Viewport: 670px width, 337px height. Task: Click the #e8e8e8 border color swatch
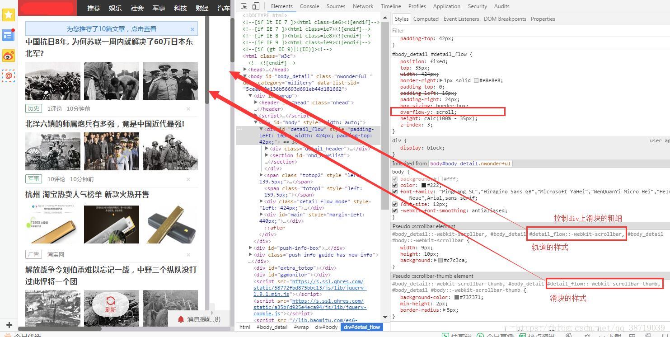pyautogui.click(x=476, y=80)
